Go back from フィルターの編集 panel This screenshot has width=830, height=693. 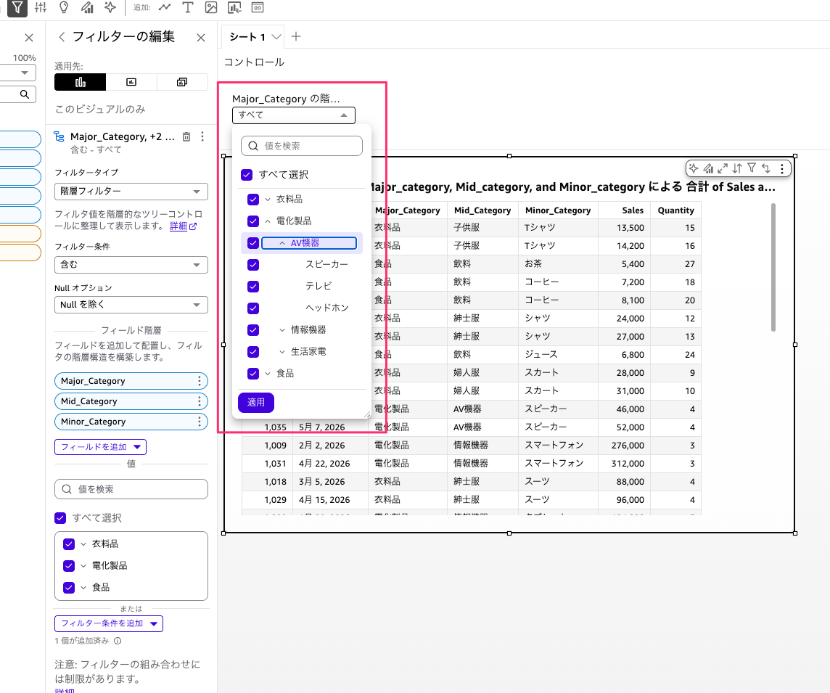coord(62,36)
